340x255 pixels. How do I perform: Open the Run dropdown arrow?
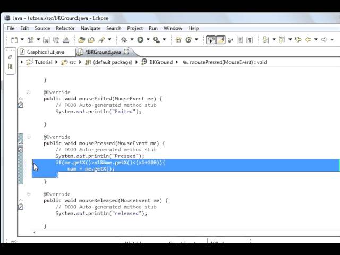[x=148, y=39]
